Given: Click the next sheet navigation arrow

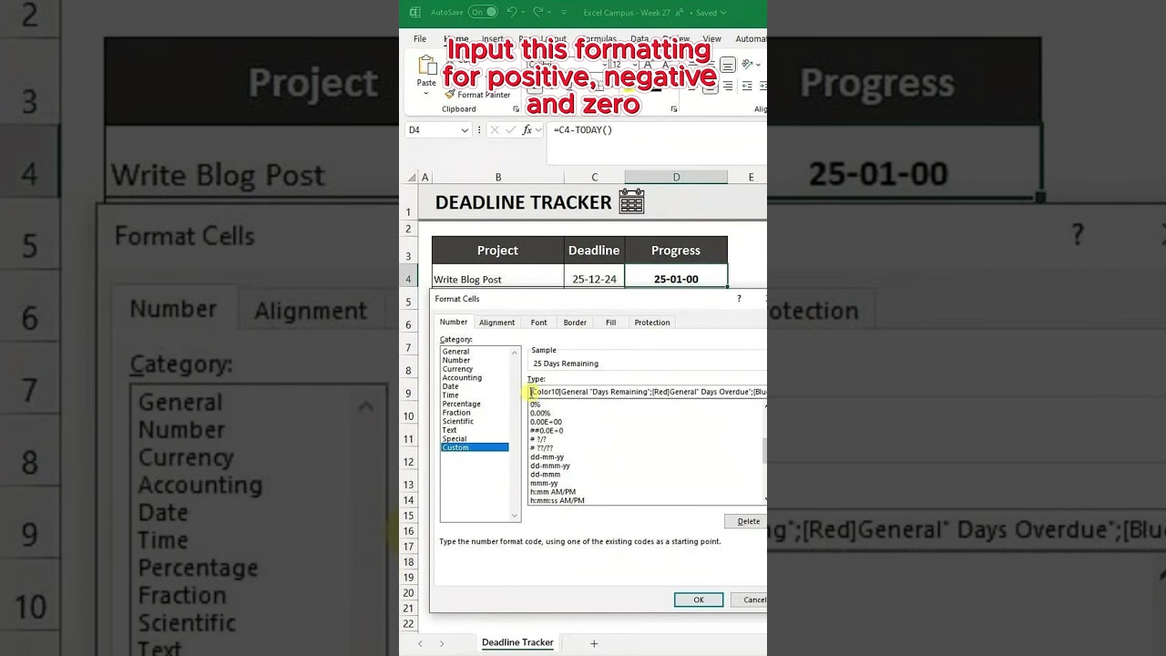Looking at the screenshot, I should click(x=442, y=643).
